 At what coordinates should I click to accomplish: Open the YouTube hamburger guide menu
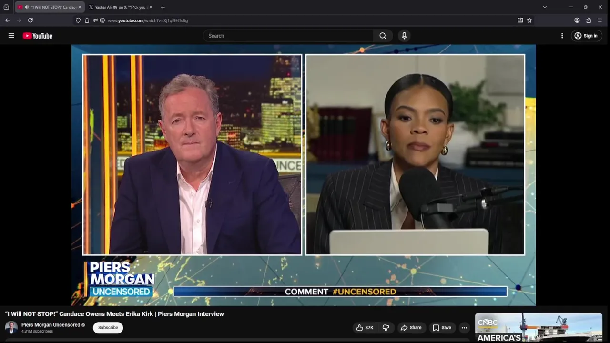(11, 36)
